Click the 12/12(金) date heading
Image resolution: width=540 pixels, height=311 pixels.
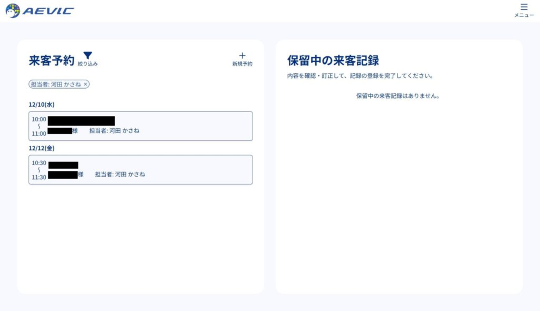click(x=42, y=148)
